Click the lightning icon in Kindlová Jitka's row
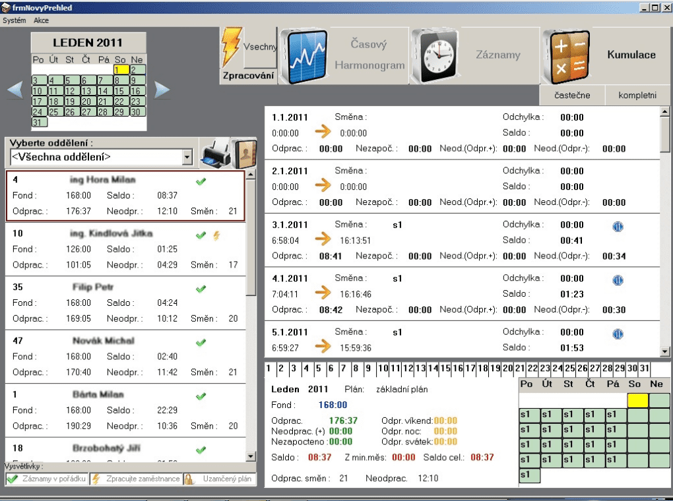This screenshot has width=673, height=501. (x=217, y=235)
